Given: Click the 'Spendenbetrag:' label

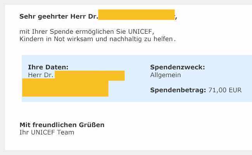Looking at the screenshot, I should (178, 90).
